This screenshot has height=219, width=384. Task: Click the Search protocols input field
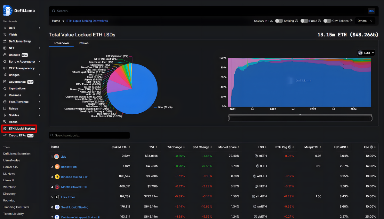(x=89, y=135)
